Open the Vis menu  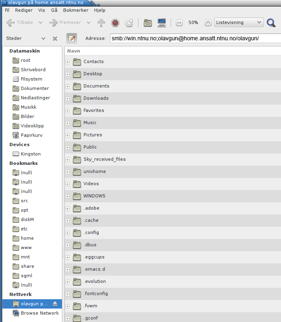[42, 10]
